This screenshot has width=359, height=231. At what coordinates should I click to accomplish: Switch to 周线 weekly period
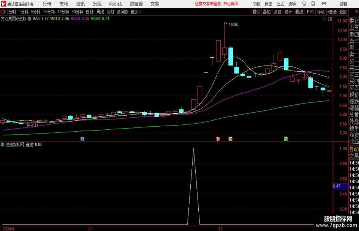pyautogui.click(x=100, y=12)
